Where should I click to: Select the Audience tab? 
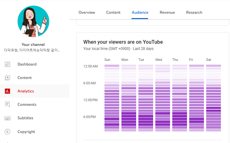point(140,12)
